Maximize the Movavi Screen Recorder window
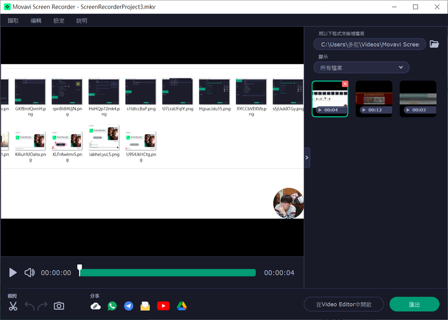 coord(416,7)
